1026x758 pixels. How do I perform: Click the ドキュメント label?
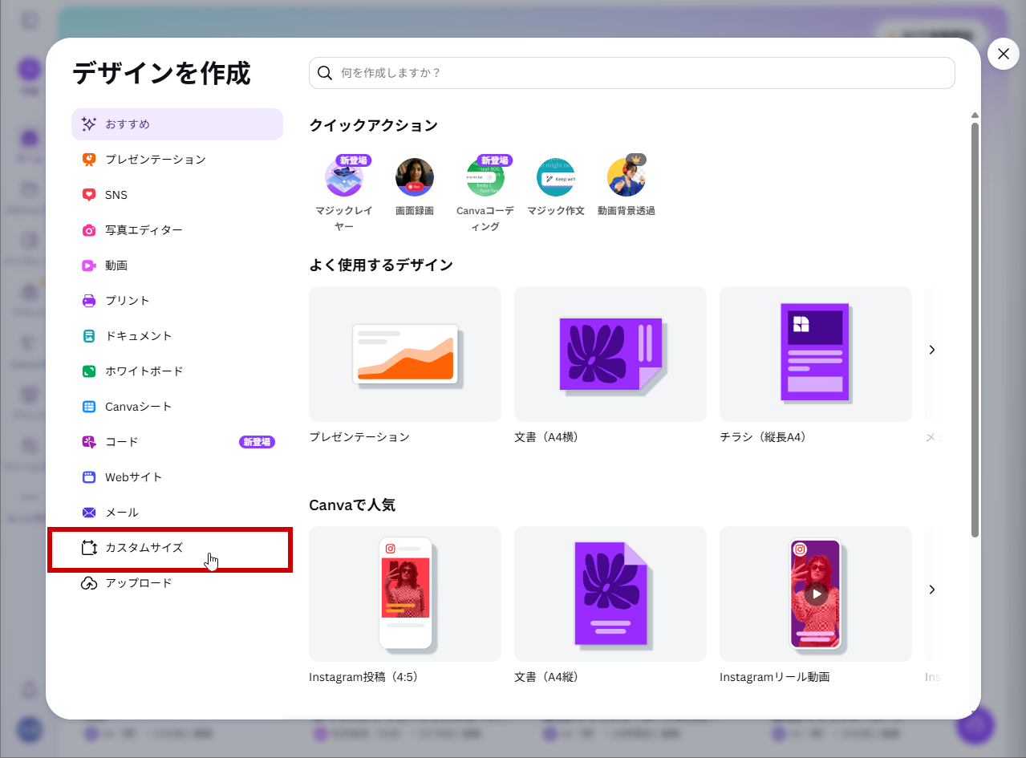click(x=139, y=336)
